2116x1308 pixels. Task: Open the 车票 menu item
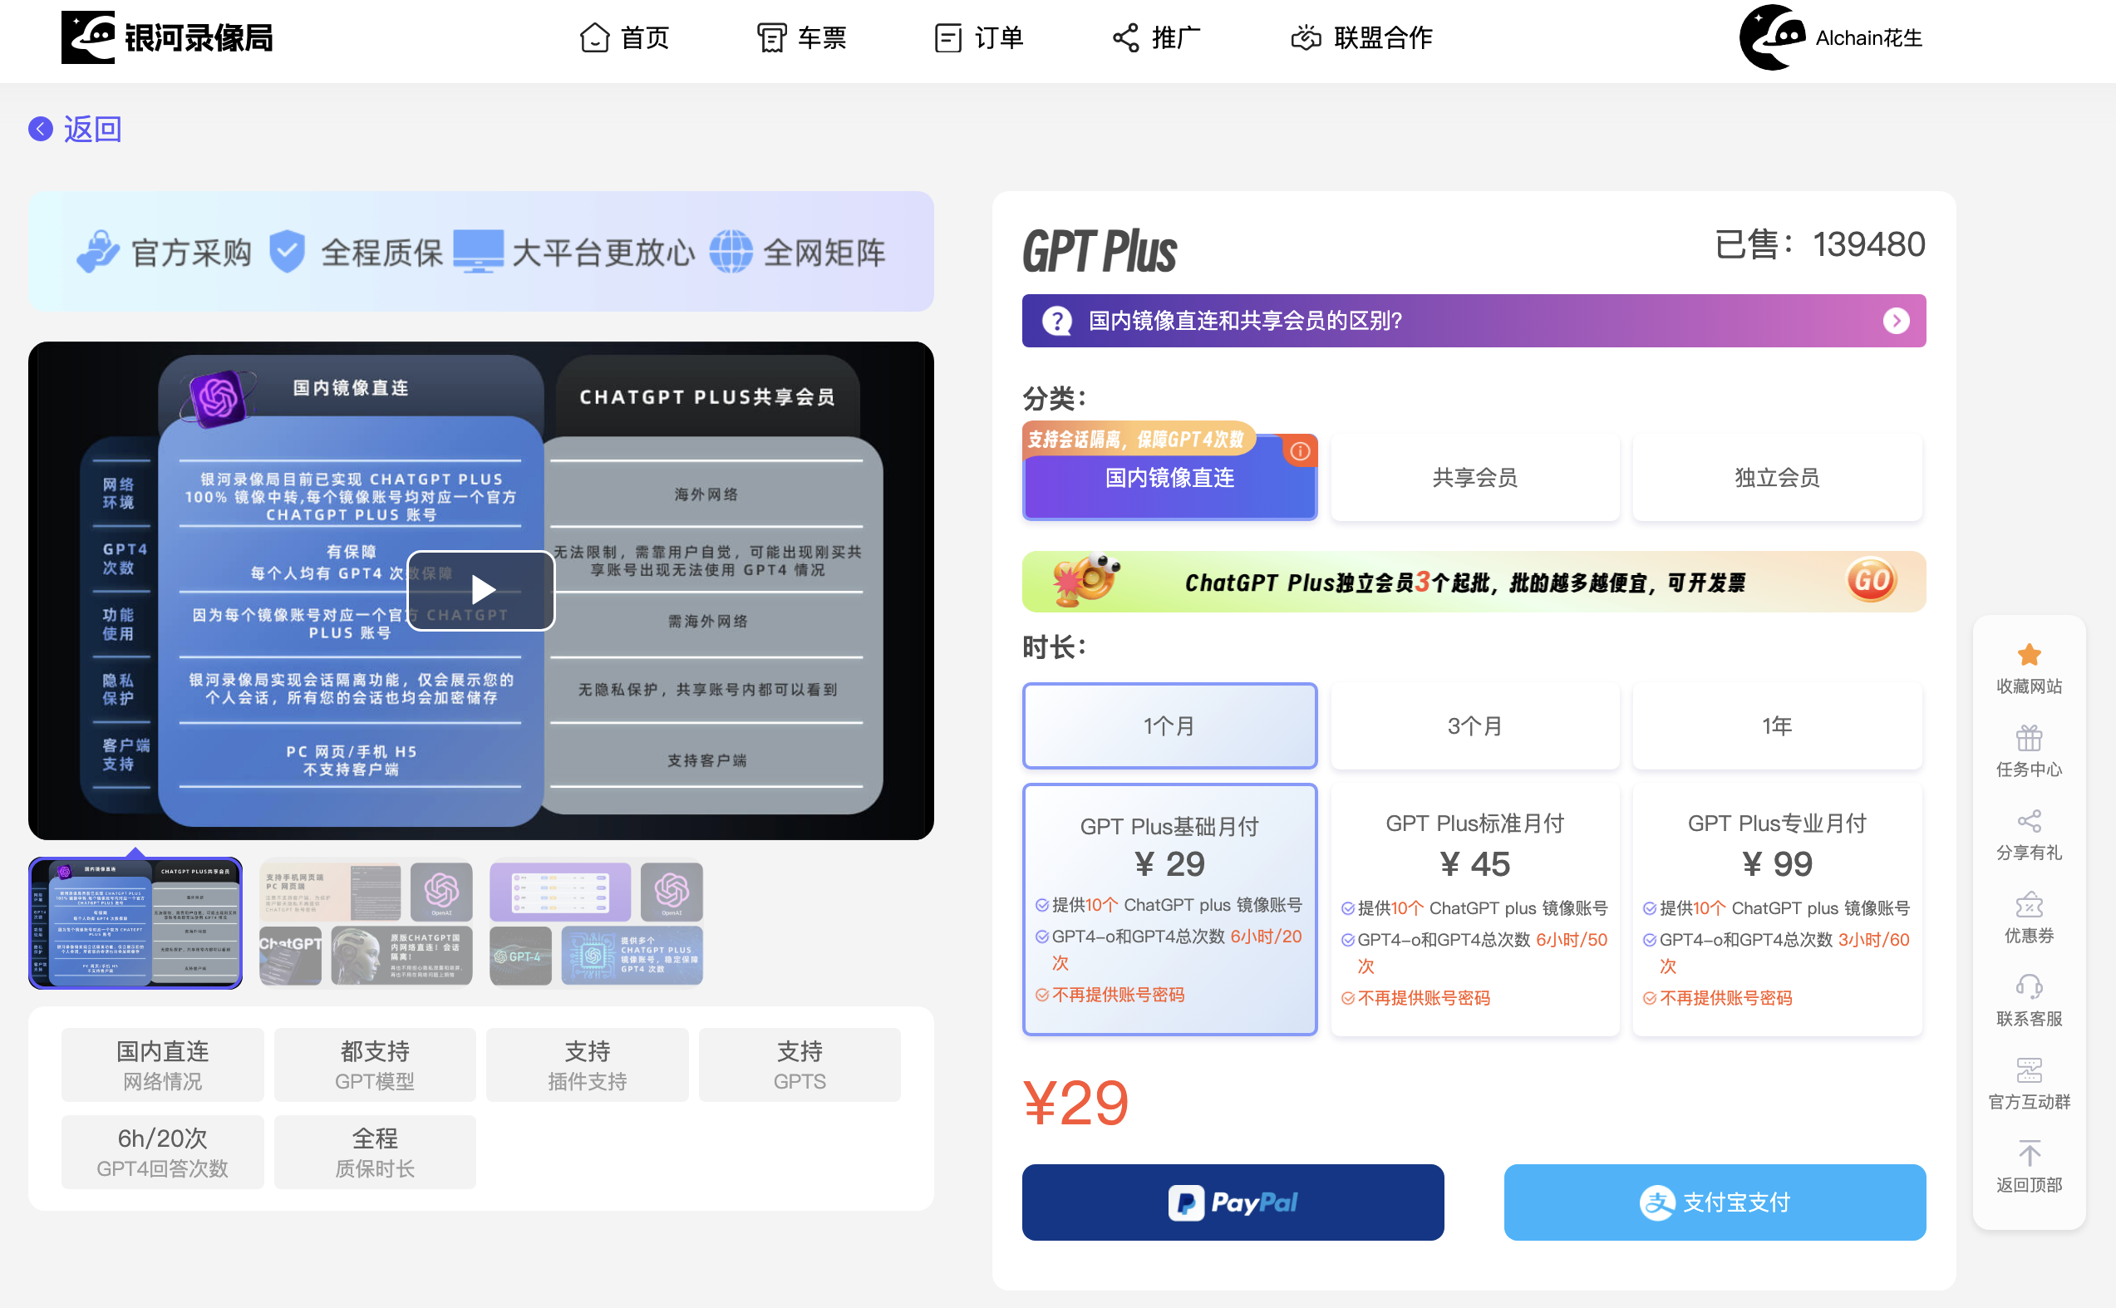coord(802,38)
